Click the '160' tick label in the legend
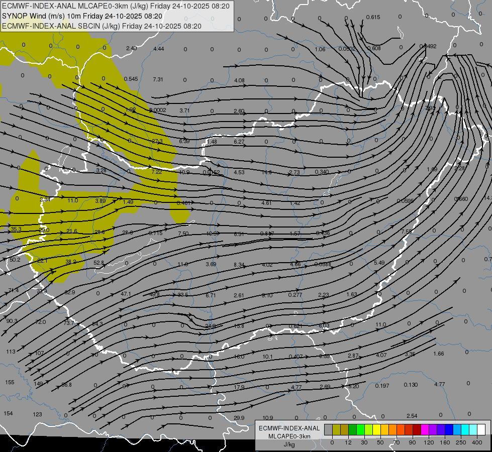 click(x=445, y=442)
